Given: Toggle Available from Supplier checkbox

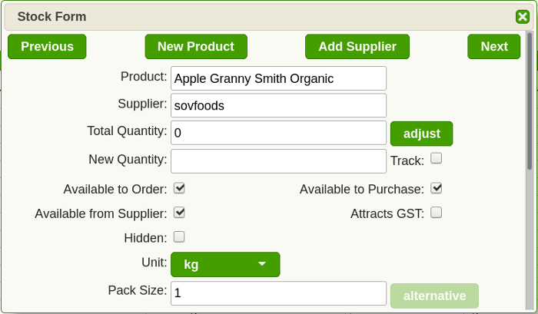Looking at the screenshot, I should pos(179,213).
